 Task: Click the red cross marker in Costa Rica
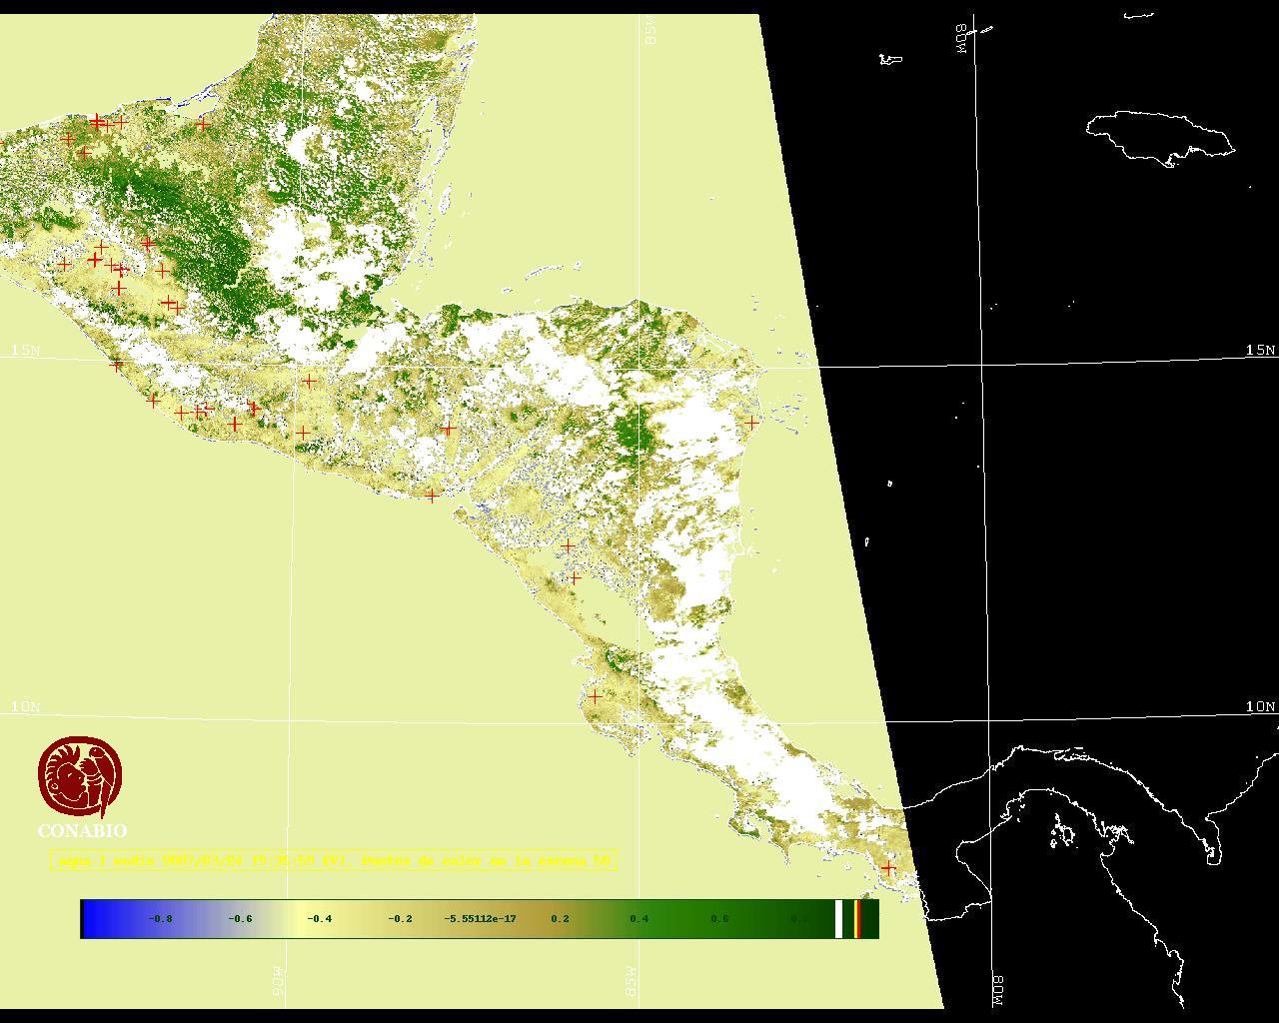[595, 696]
